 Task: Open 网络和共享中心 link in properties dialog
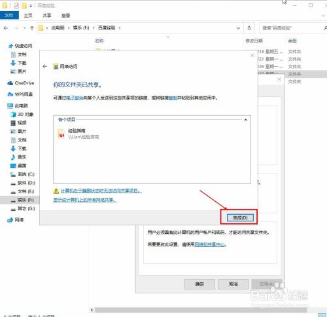pyautogui.click(x=210, y=244)
